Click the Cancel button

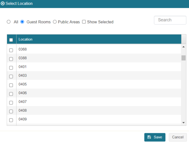[x=178, y=137]
